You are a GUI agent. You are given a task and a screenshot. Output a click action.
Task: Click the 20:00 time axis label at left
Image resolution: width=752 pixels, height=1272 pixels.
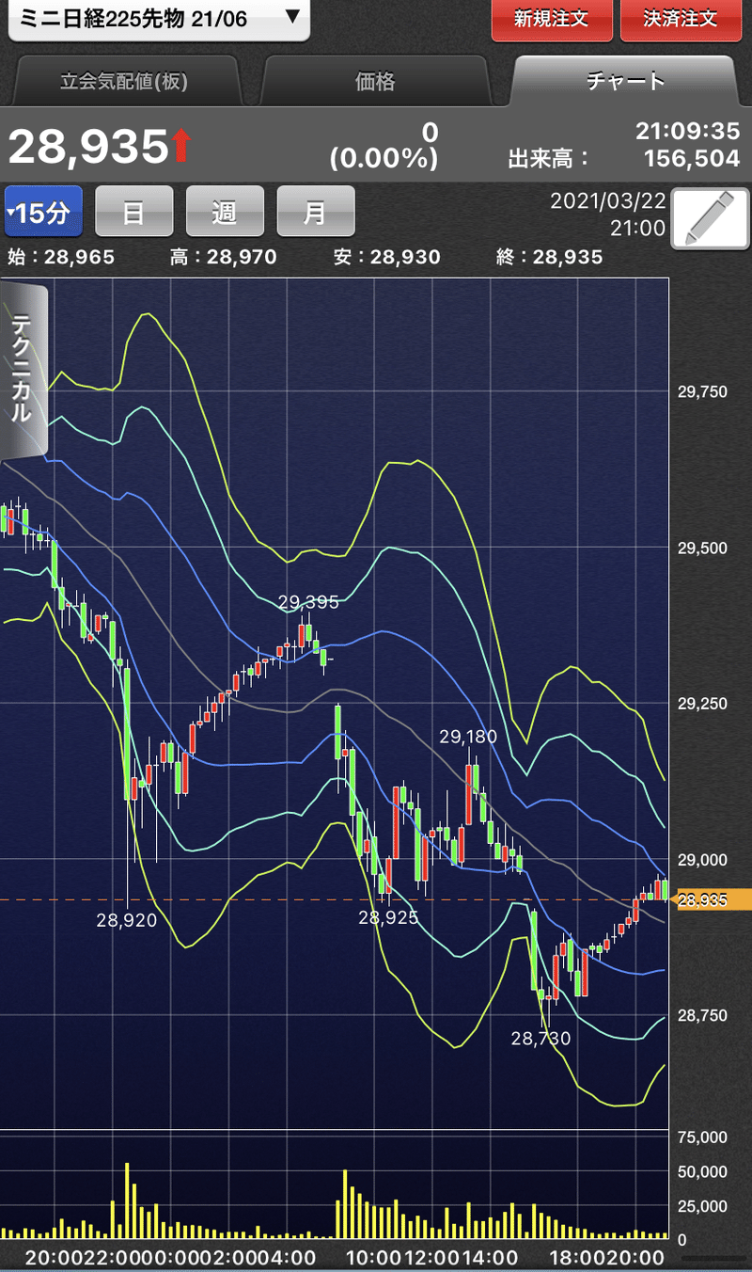click(55, 1258)
